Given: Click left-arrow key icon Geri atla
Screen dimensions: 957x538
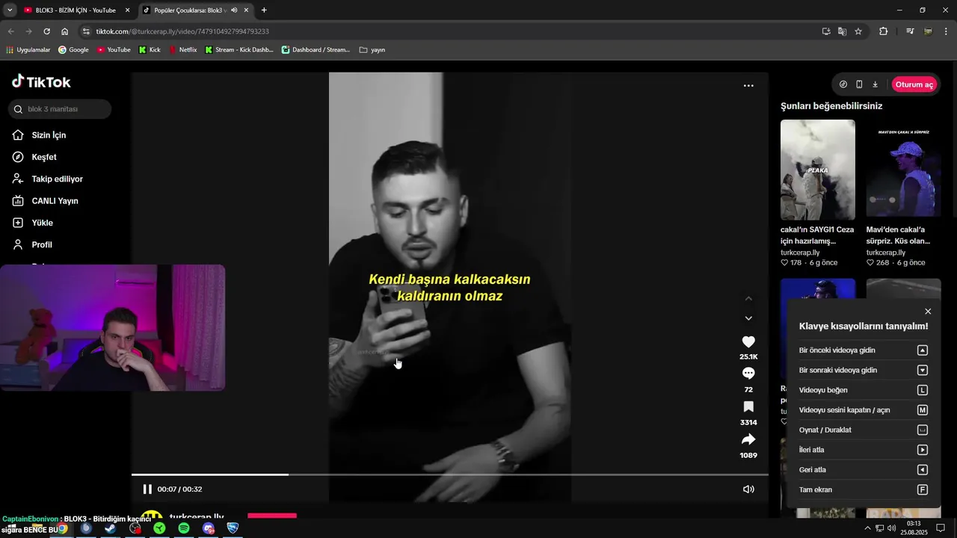Looking at the screenshot, I should (x=923, y=470).
